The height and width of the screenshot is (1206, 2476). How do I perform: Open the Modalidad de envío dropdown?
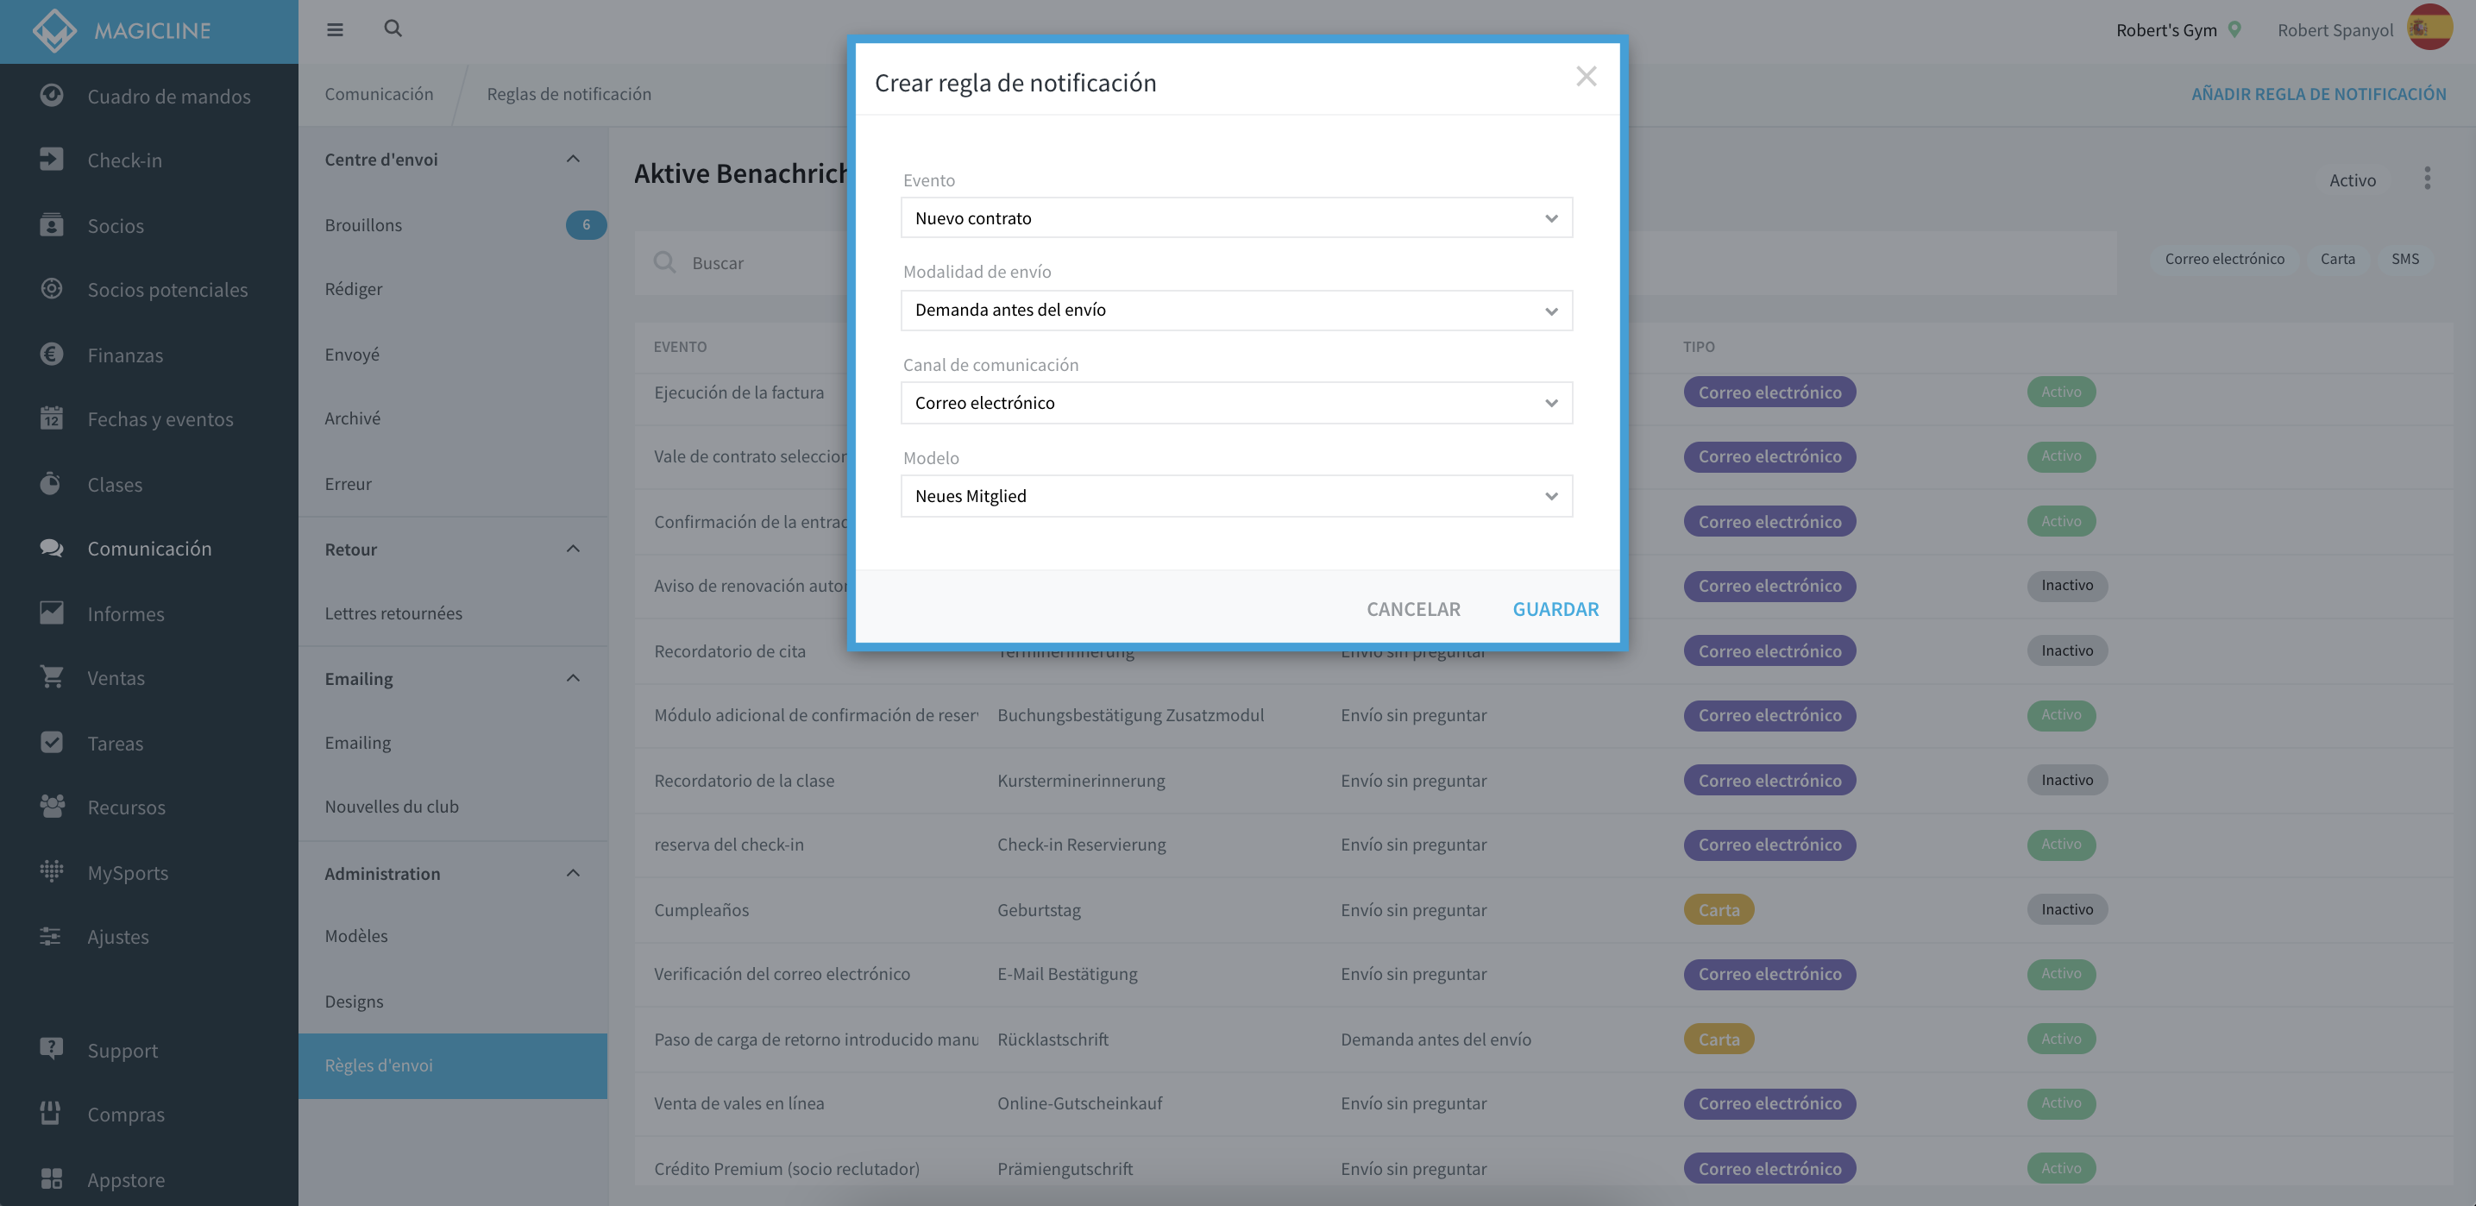1236,311
